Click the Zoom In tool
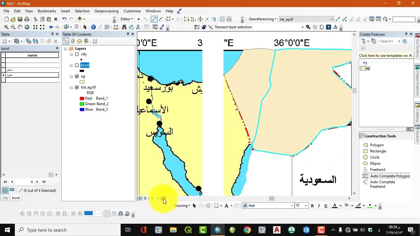 coord(6,27)
